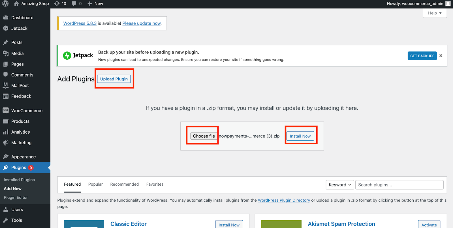Image resolution: width=453 pixels, height=228 pixels.
Task: Switch to the Favorites tab
Action: [155, 184]
